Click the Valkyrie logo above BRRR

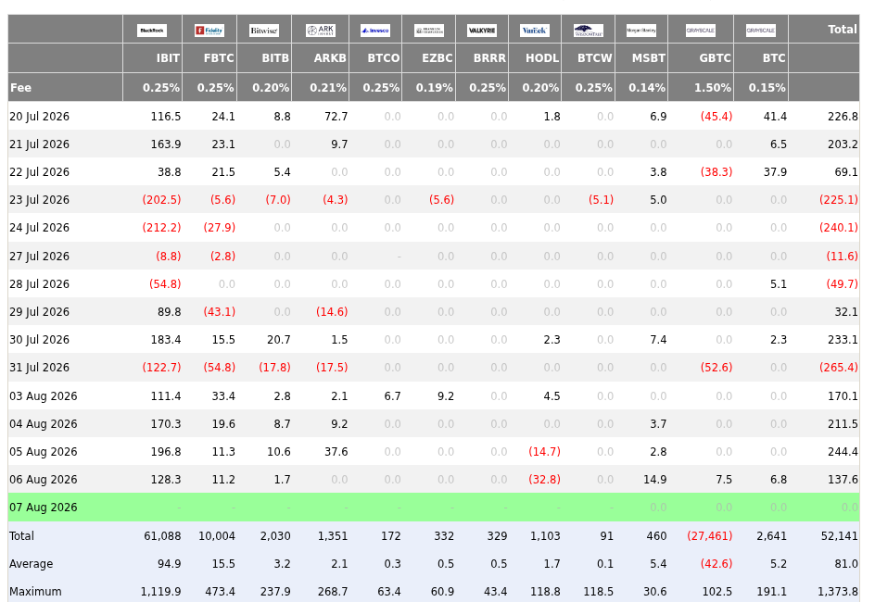coord(482,30)
